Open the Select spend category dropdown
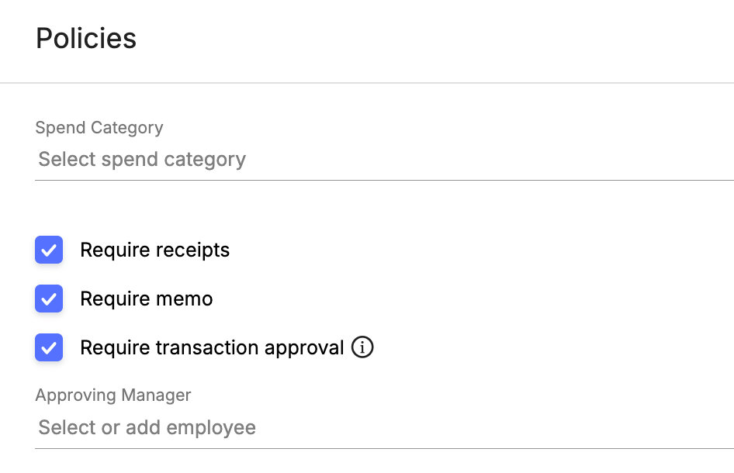734x473 pixels. [384, 160]
